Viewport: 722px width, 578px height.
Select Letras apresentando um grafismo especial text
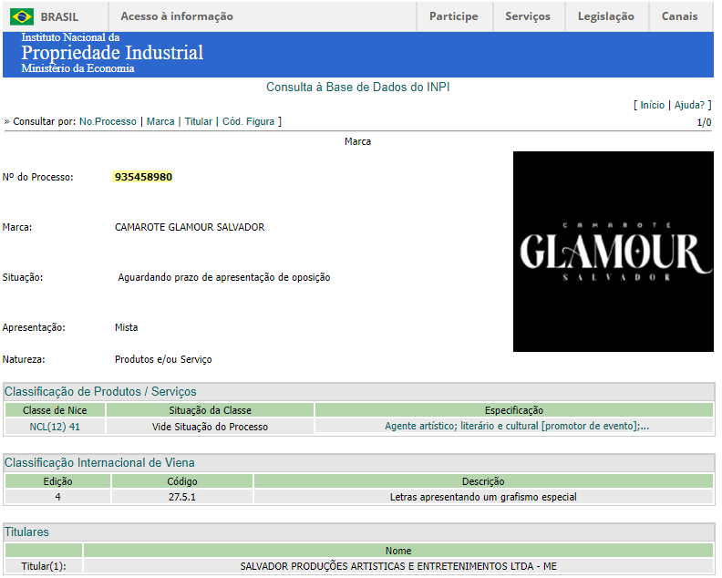[x=483, y=497]
